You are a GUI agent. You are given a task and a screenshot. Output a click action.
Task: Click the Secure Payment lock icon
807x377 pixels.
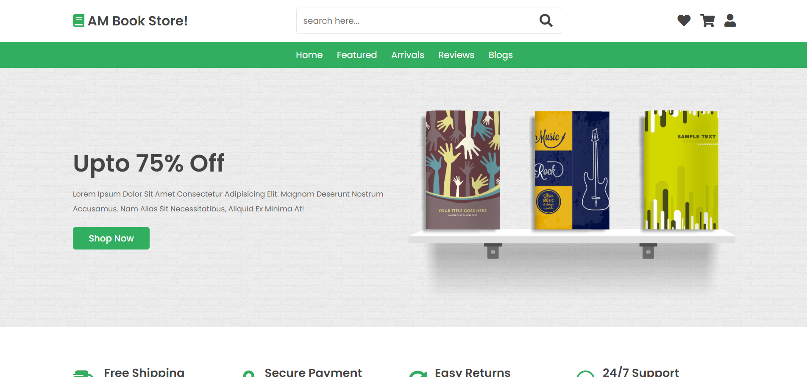249,374
